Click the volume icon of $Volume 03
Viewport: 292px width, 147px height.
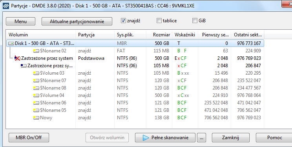tap(36, 73)
